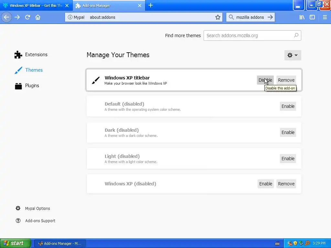Image resolution: width=331 pixels, height=248 pixels.
Task: Click the about:addons address bar
Action: (144, 17)
